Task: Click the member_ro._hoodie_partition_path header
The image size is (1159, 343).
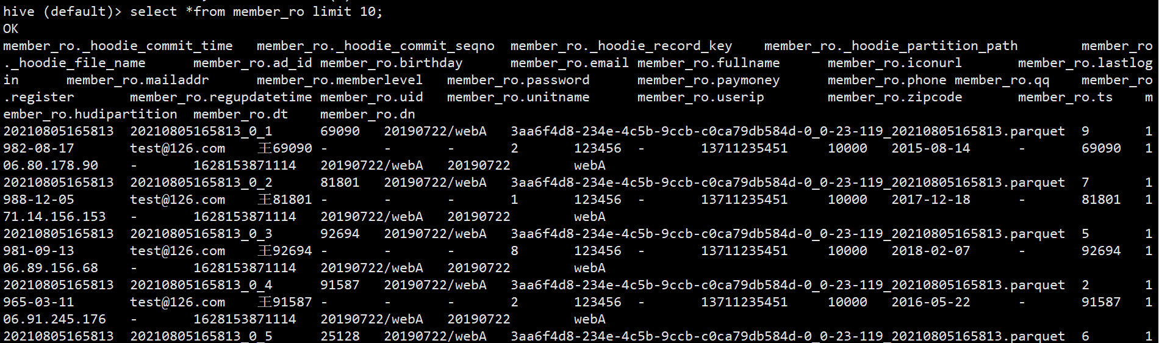Action: tap(891, 46)
